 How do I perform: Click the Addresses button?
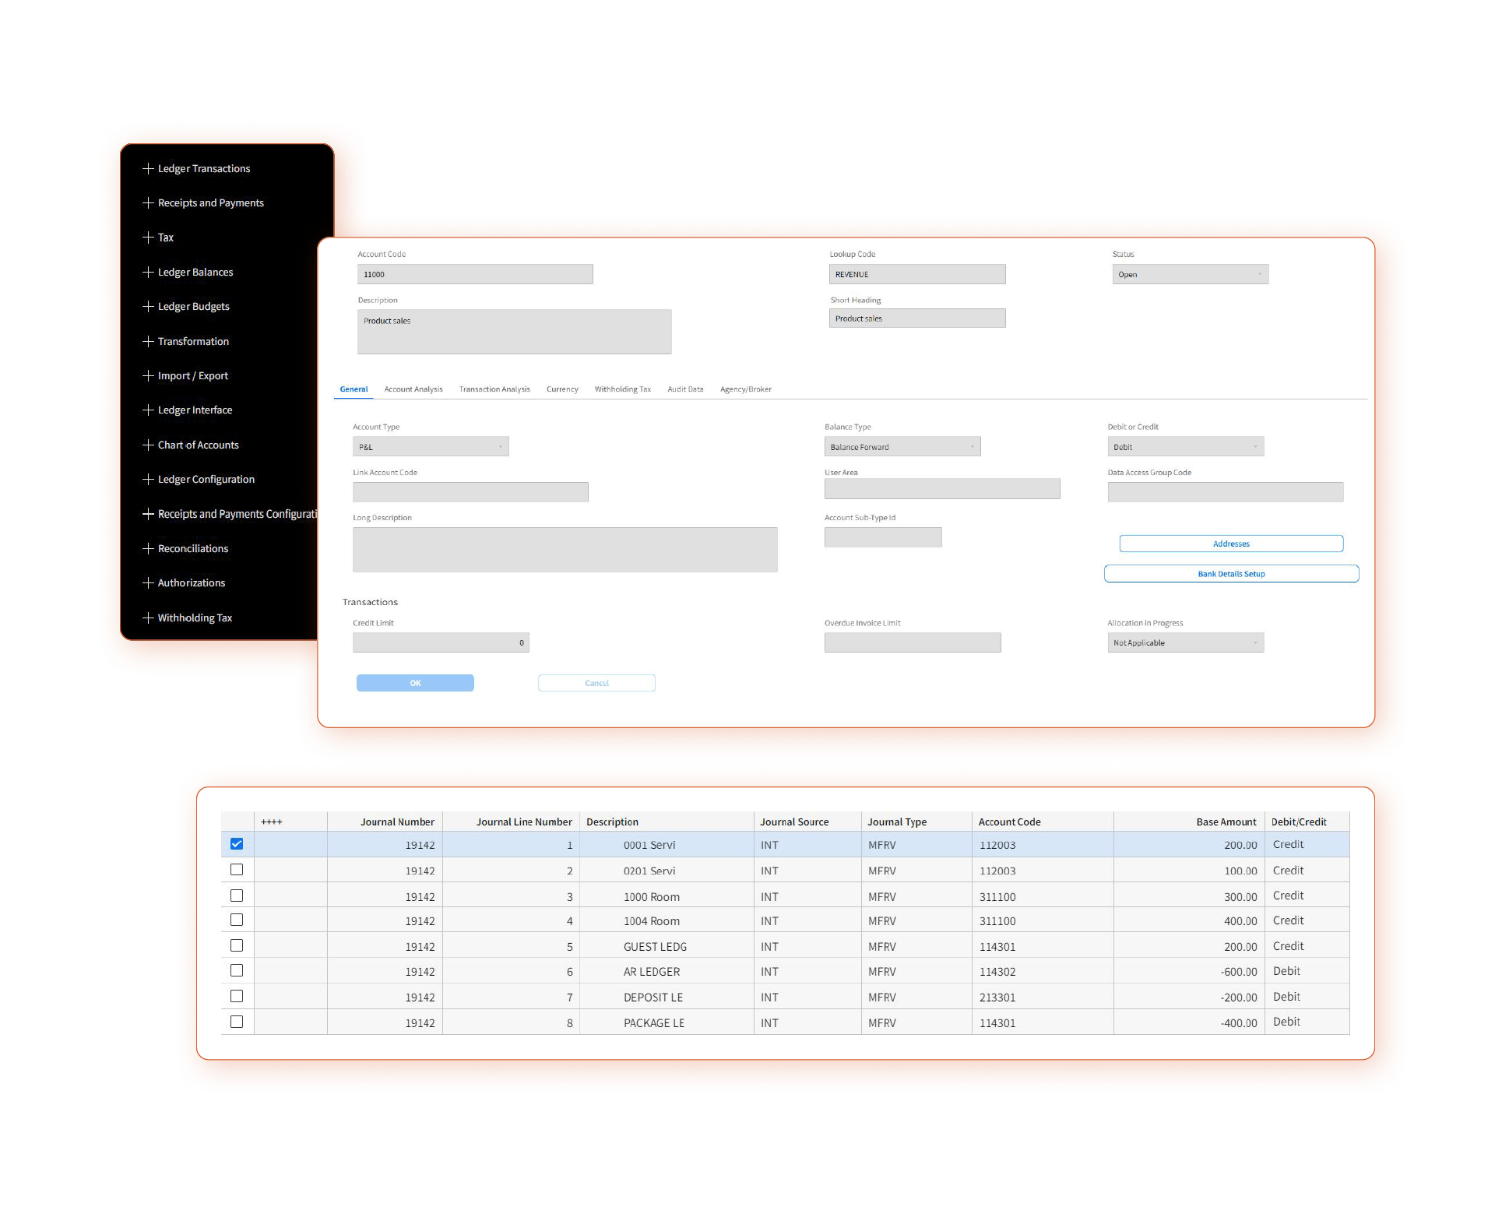(1231, 544)
